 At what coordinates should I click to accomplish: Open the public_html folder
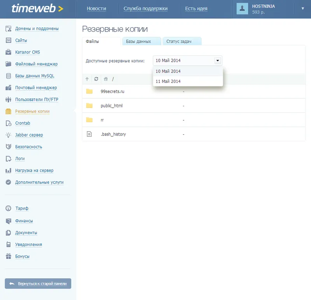coord(112,105)
